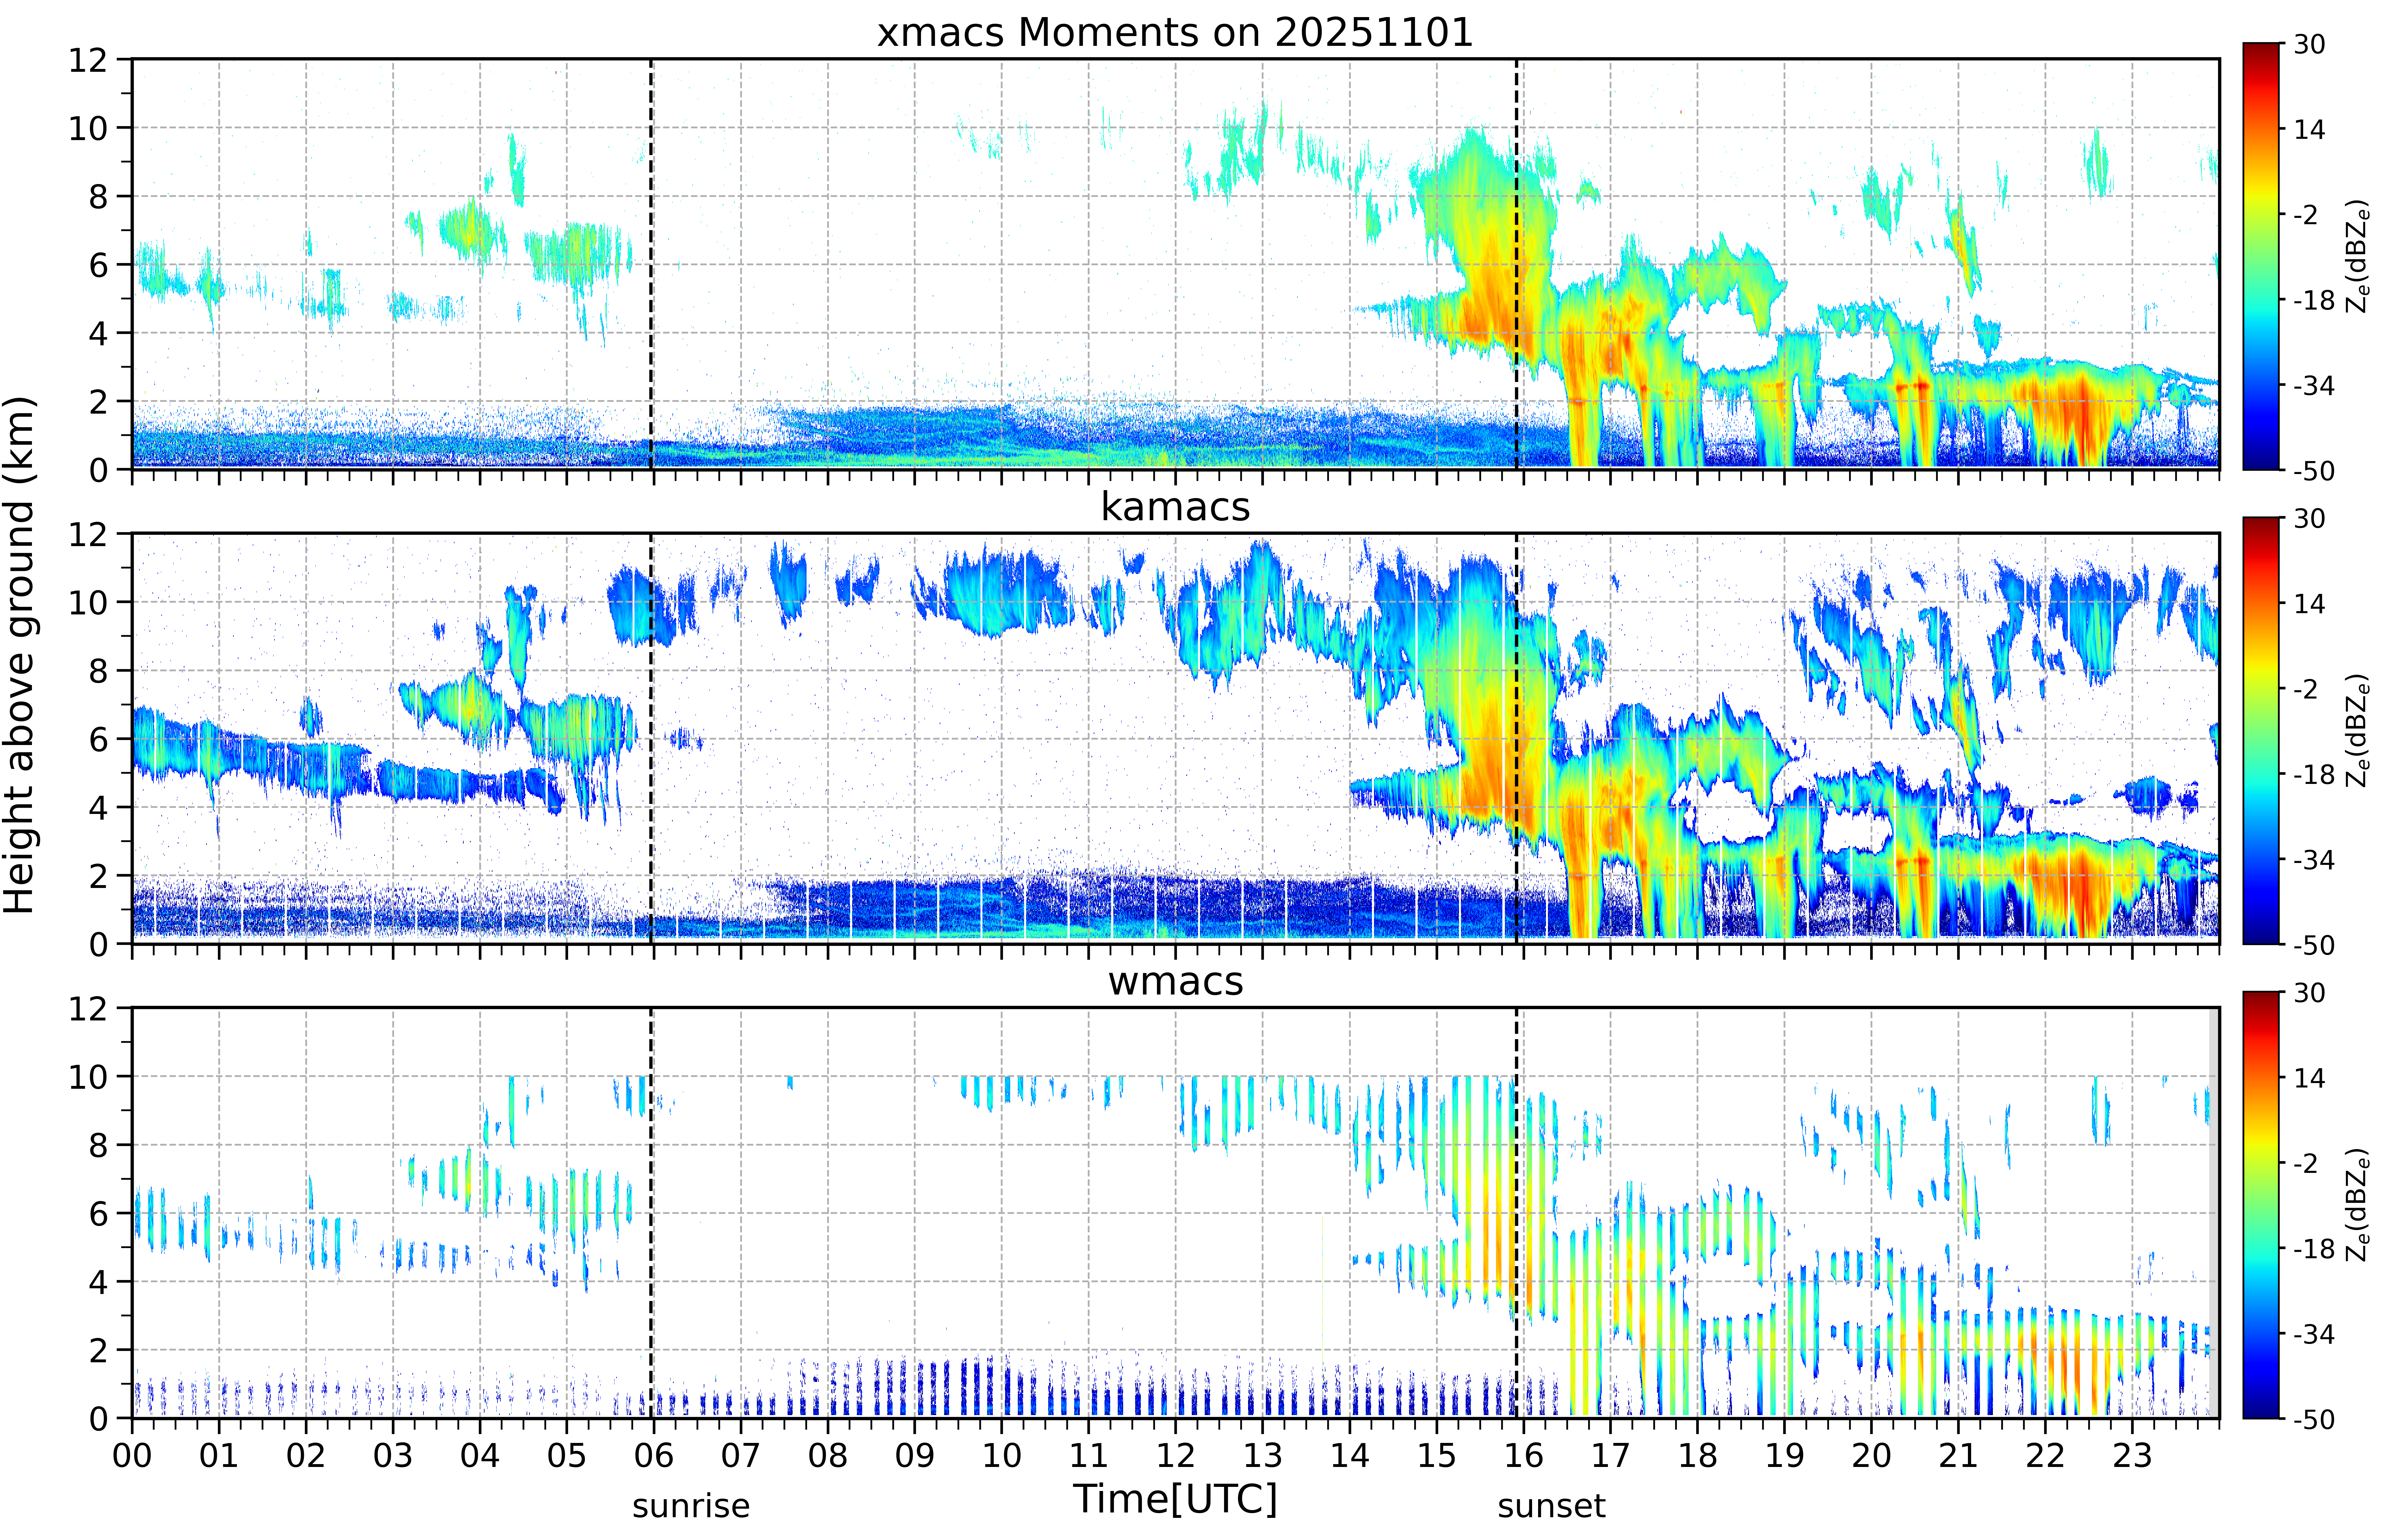Click the "2" height tick of kamacs panel
Screen dimensions: 2387x1540
98,876
